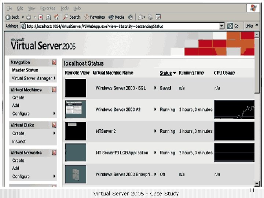Screen dimensions: 264x198
Task: Open the Search toolbar button
Action: 72,17
